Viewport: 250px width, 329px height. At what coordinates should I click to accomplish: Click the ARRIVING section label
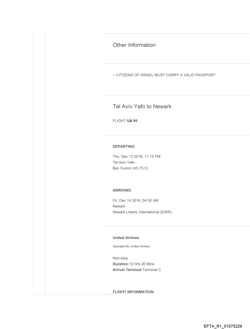122,190
